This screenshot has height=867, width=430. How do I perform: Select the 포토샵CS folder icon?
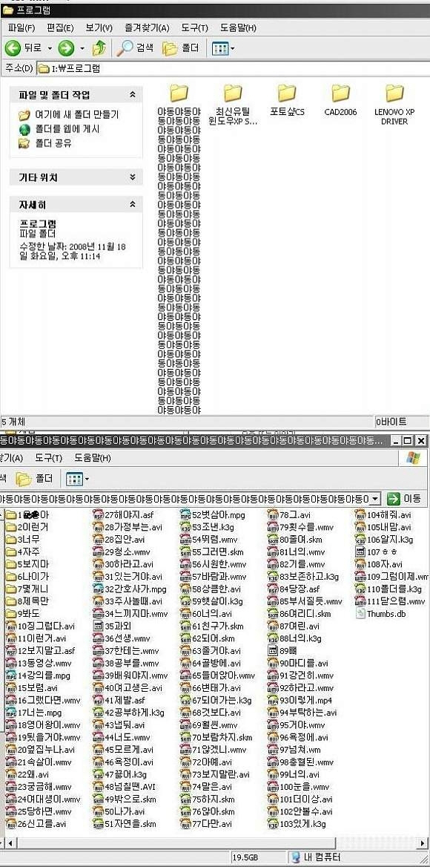point(287,93)
